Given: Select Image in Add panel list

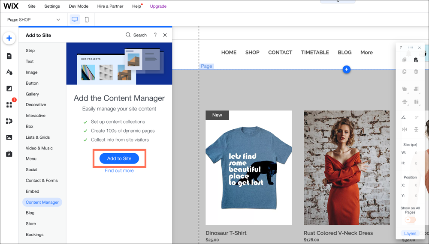Looking at the screenshot, I should point(31,72).
